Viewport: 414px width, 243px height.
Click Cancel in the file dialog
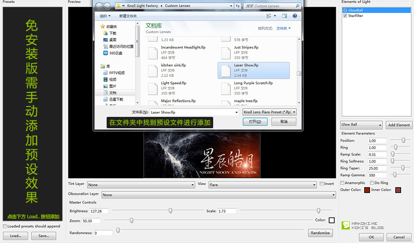[284, 121]
